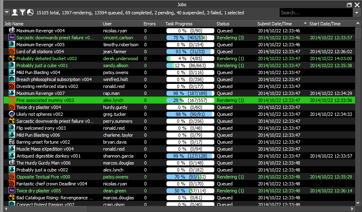Image resolution: width=362 pixels, height=212 pixels.
Task: Open the pie chart statistics icon
Action: pos(30,12)
